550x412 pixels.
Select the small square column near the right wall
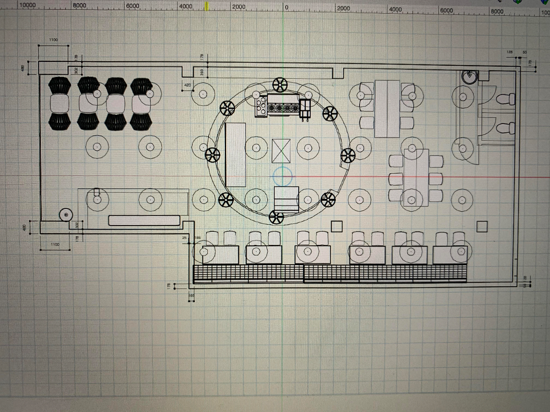point(482,226)
